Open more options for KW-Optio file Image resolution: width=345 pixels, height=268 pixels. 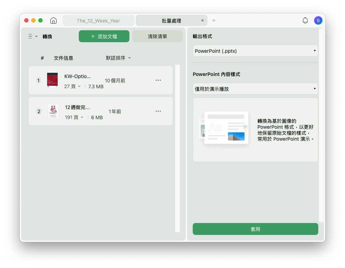[158, 81]
